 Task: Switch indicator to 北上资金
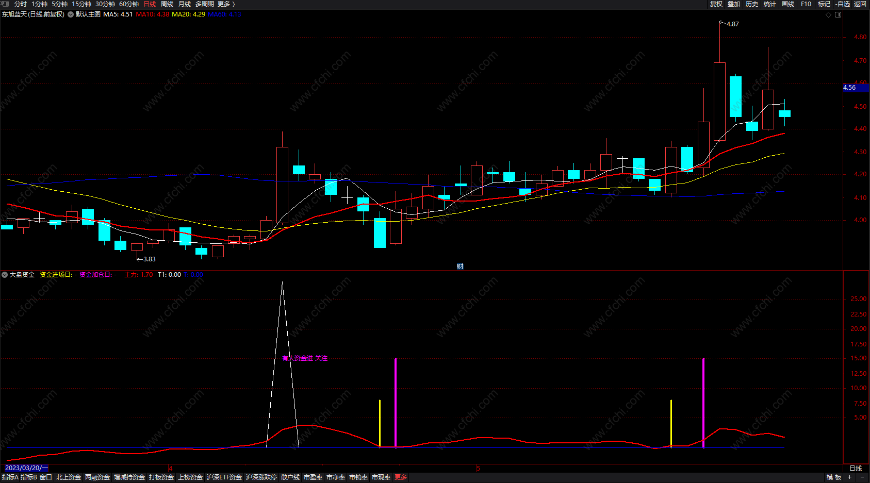pos(69,477)
